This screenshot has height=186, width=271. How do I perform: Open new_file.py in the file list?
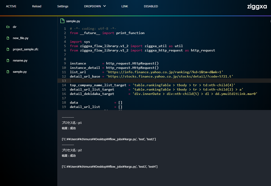coord(21,38)
